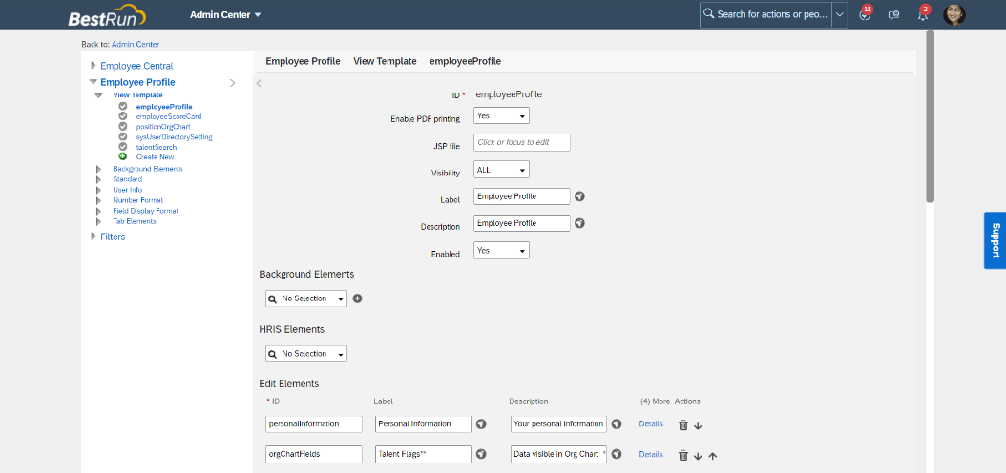Click the right chevron next to Employee Profile
The width and height of the screenshot is (1006, 473).
point(232,83)
